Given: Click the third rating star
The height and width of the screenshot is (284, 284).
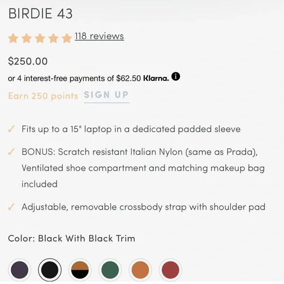Looking at the screenshot, I should click(x=40, y=38).
